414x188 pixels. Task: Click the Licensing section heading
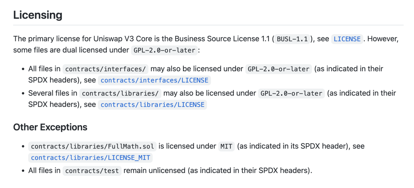[x=38, y=15]
